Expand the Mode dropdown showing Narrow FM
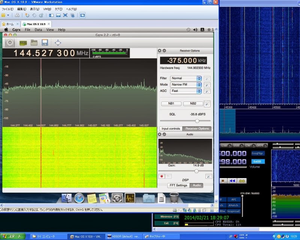The width and height of the screenshot is (300, 240). click(x=186, y=85)
